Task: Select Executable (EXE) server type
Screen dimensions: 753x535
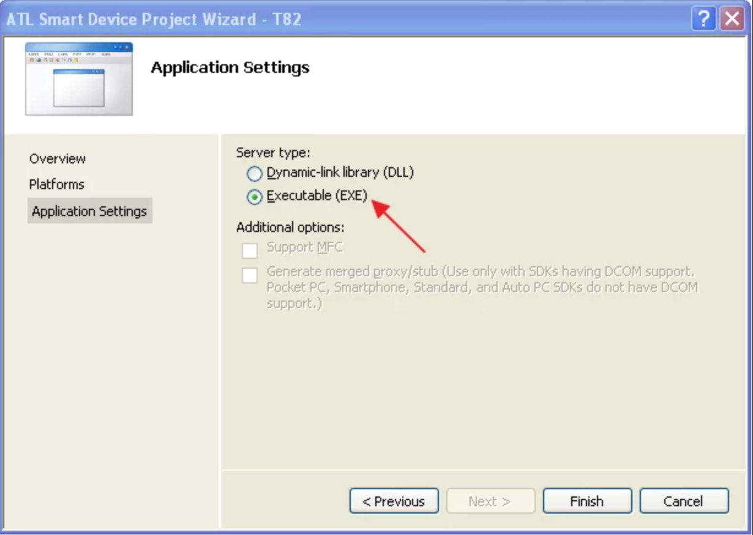Action: [x=254, y=197]
